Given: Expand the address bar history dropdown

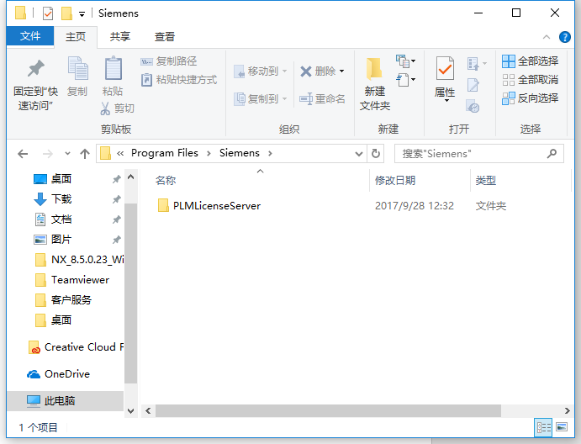Looking at the screenshot, I should [359, 154].
